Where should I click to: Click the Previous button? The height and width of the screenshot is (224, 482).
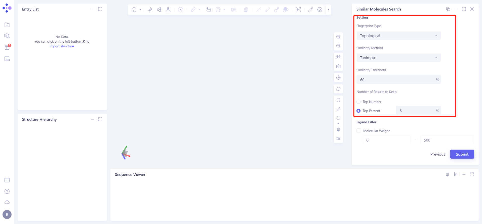click(438, 154)
